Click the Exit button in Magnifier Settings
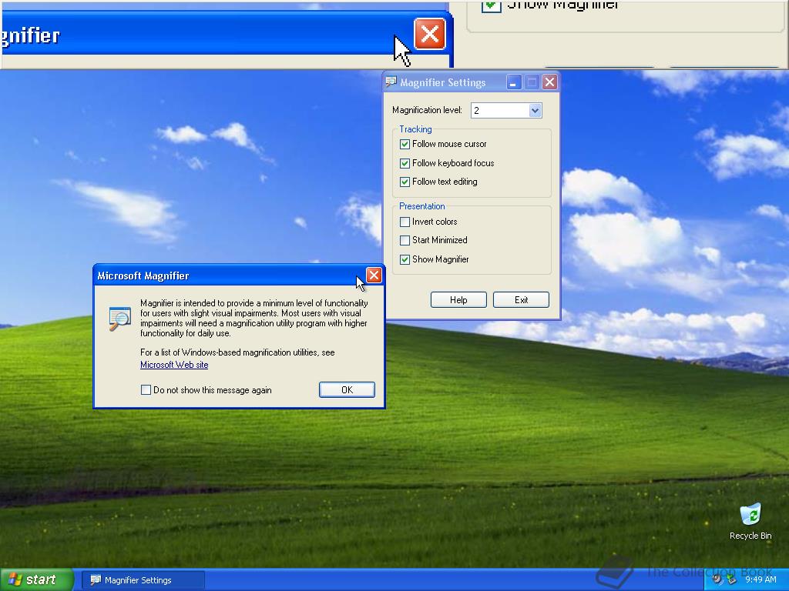 (521, 300)
